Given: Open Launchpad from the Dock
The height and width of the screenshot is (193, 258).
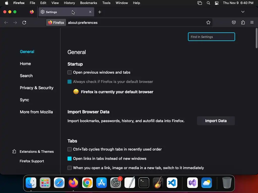Looking at the screenshot, I should coord(45,183).
